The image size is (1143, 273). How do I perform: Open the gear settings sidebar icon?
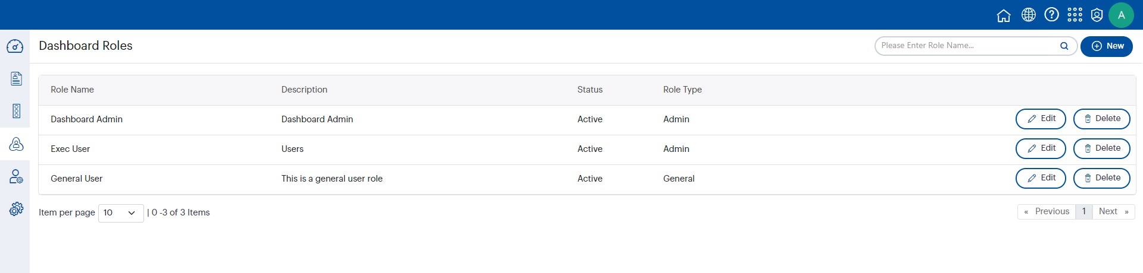[16, 209]
